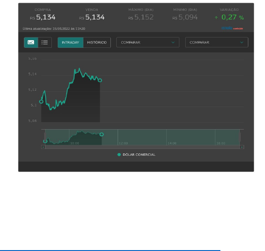Click the green variation up-arrow icon
Image resolution: width=265 pixels, height=251 pixels.
[216, 18]
